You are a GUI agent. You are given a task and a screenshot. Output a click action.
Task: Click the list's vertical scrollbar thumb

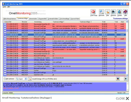pyautogui.click(x=127, y=30)
